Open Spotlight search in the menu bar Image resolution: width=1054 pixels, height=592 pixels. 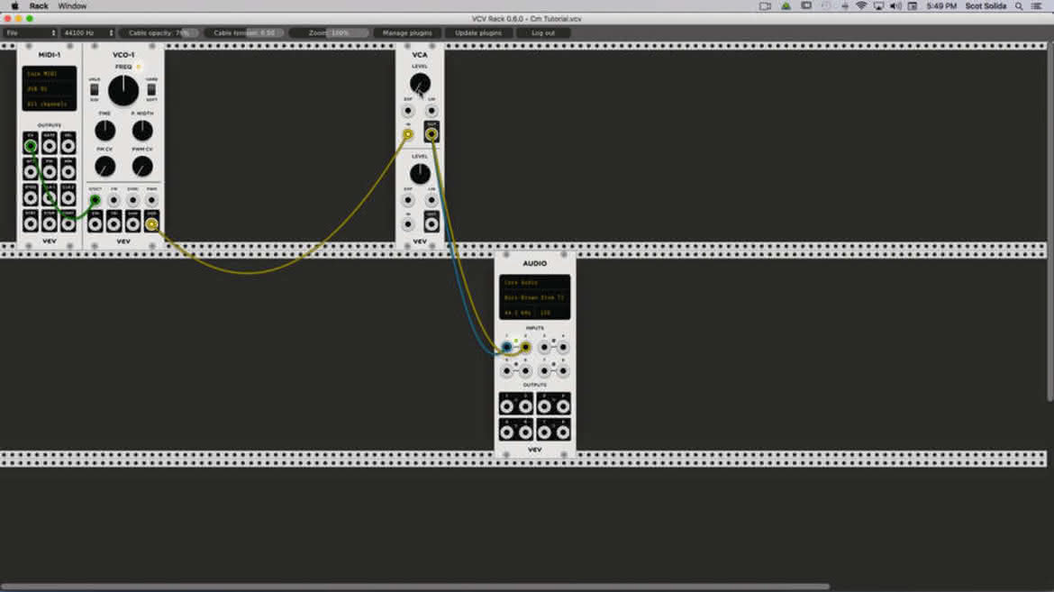1019,6
